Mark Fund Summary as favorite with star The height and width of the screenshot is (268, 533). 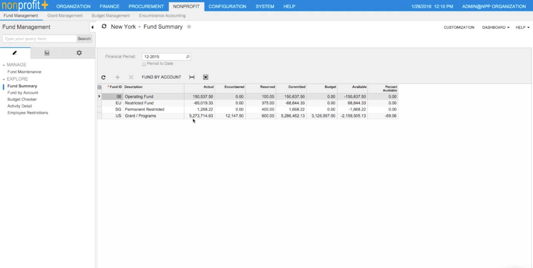click(189, 27)
